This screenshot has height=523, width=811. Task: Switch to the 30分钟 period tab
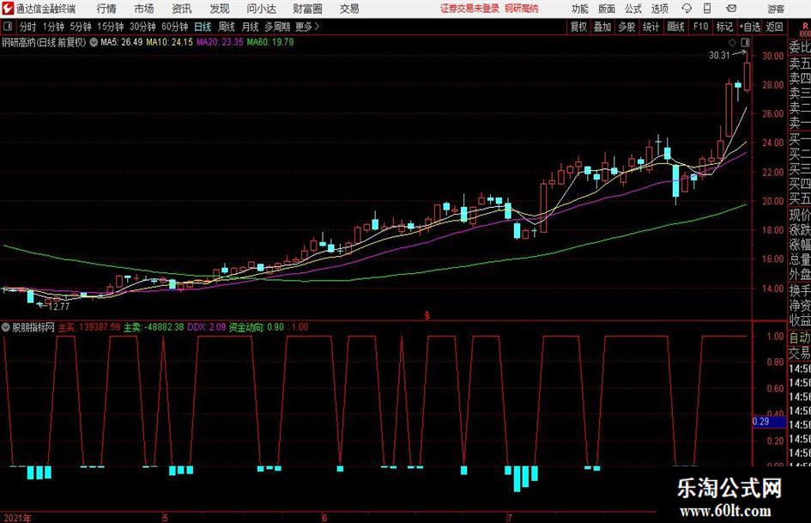142,27
